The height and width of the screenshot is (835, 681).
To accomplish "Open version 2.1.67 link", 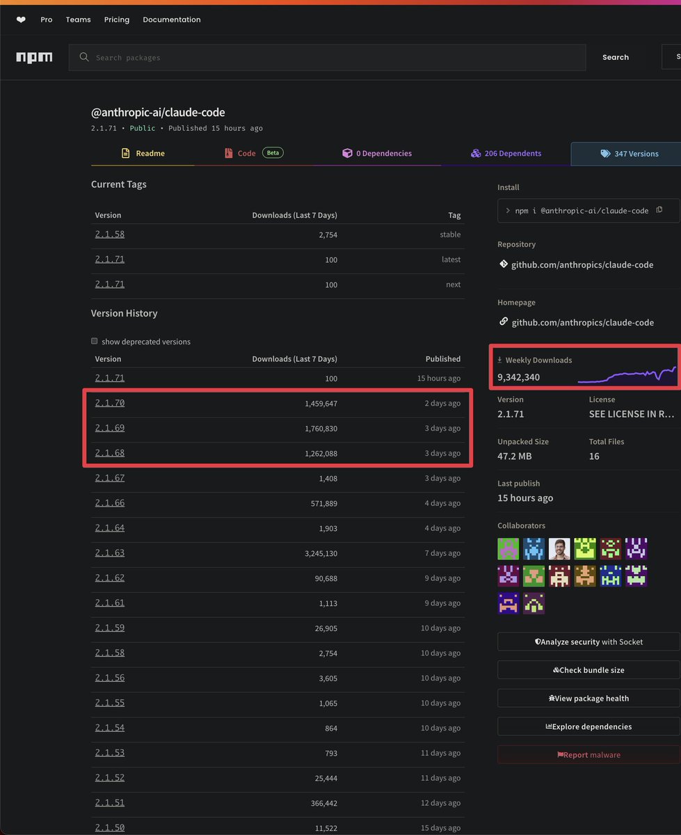I will click(x=110, y=478).
